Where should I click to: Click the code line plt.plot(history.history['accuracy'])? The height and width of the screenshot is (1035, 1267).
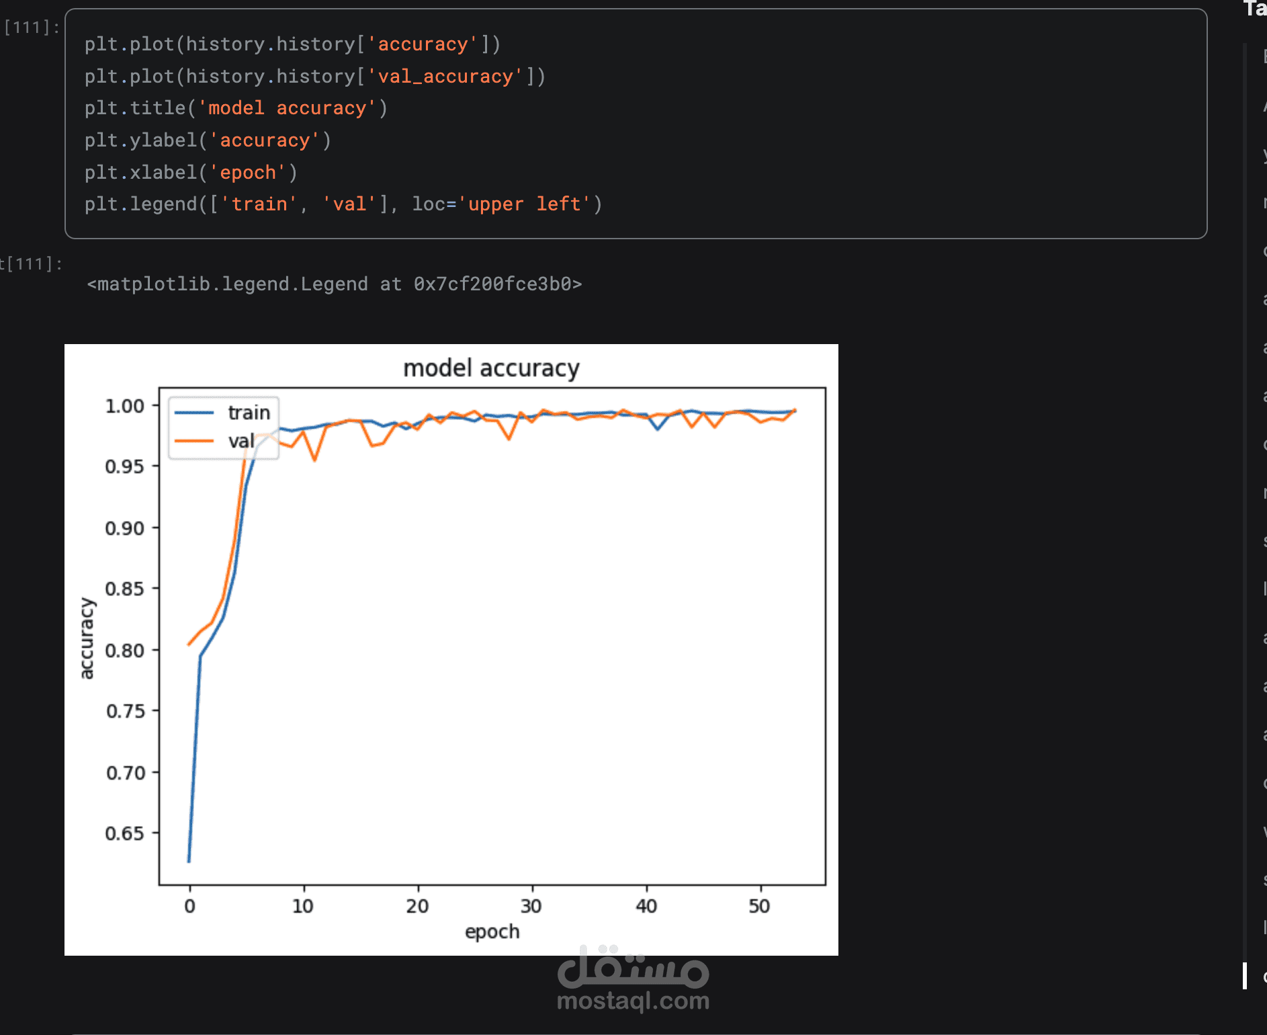pyautogui.click(x=292, y=44)
